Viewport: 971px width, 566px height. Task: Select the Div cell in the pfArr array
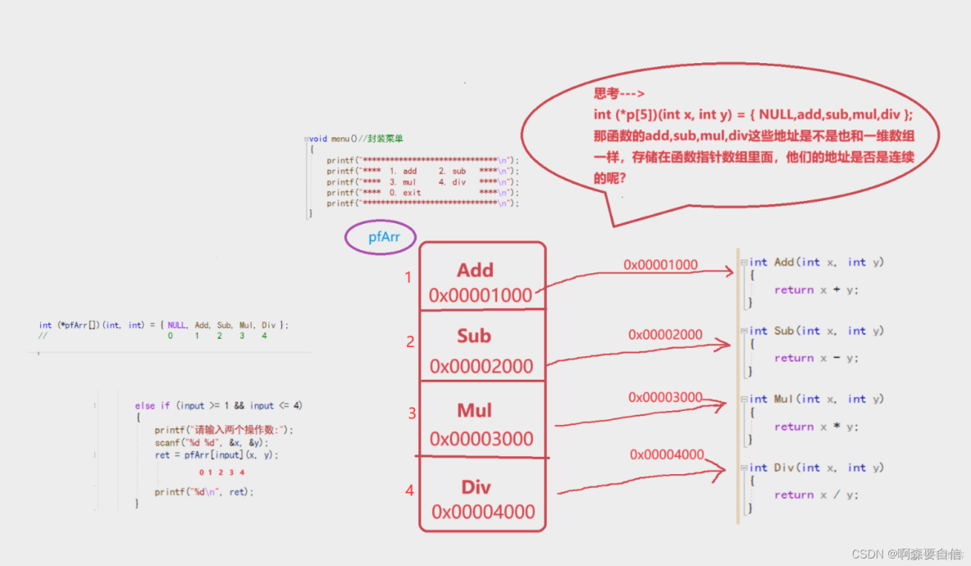click(482, 495)
